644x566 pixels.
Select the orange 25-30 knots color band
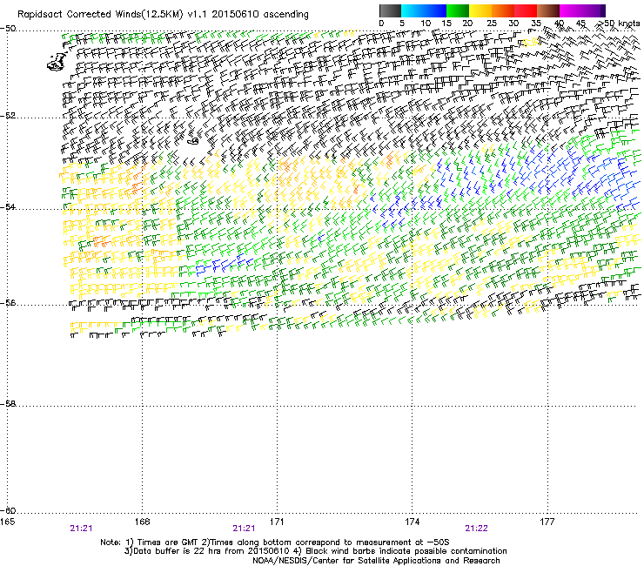tap(503, 10)
